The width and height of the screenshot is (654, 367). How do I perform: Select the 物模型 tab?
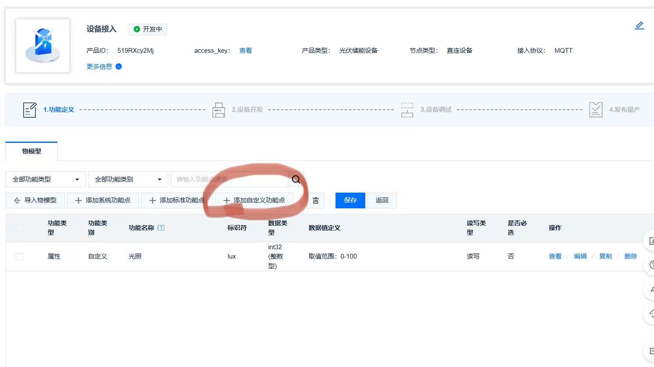point(32,151)
